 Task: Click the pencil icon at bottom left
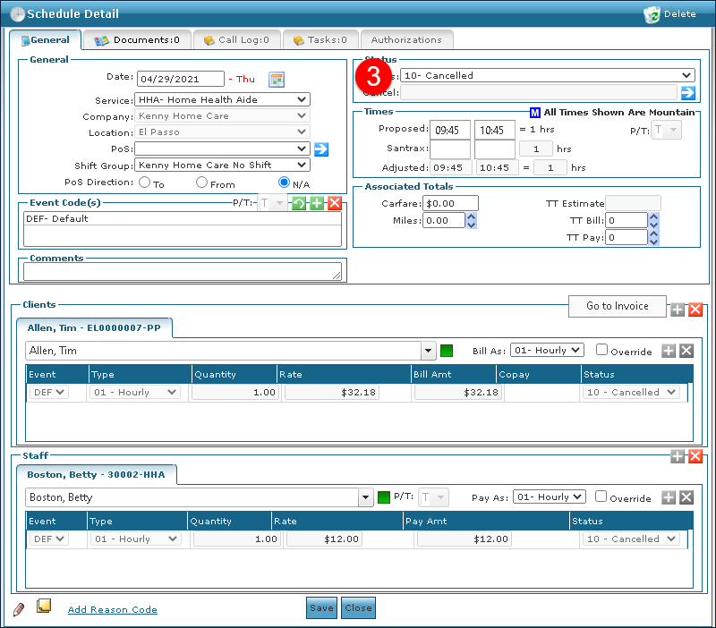click(x=19, y=609)
